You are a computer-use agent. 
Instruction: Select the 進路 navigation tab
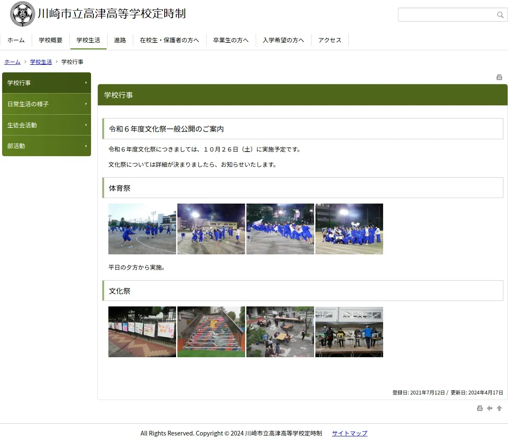[x=120, y=40]
